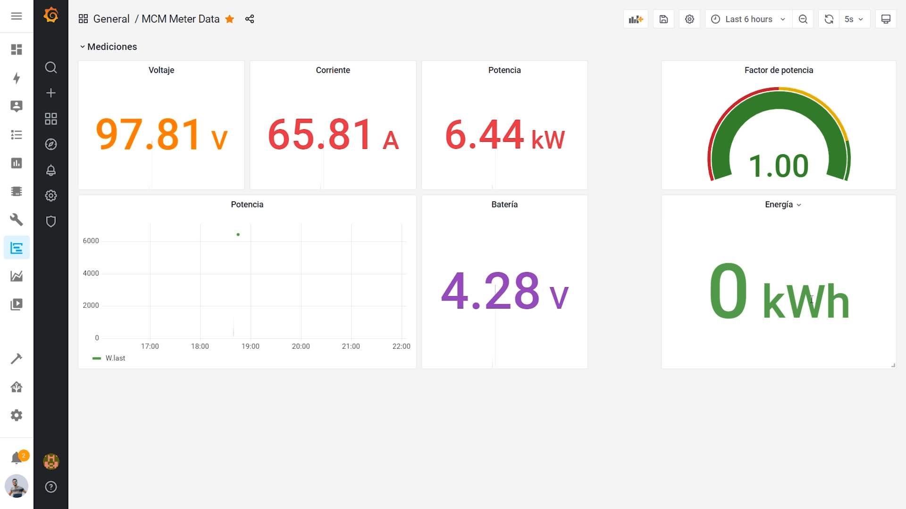Click the data point in Potencia graph
Image resolution: width=906 pixels, height=509 pixels.
238,234
